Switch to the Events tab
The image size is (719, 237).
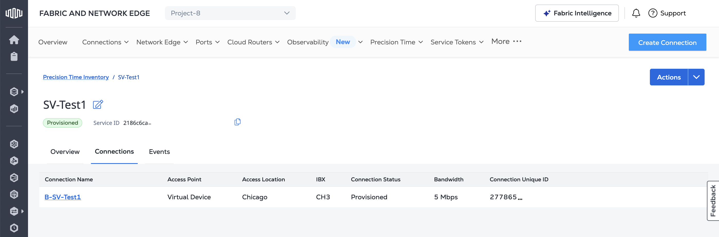tap(159, 152)
